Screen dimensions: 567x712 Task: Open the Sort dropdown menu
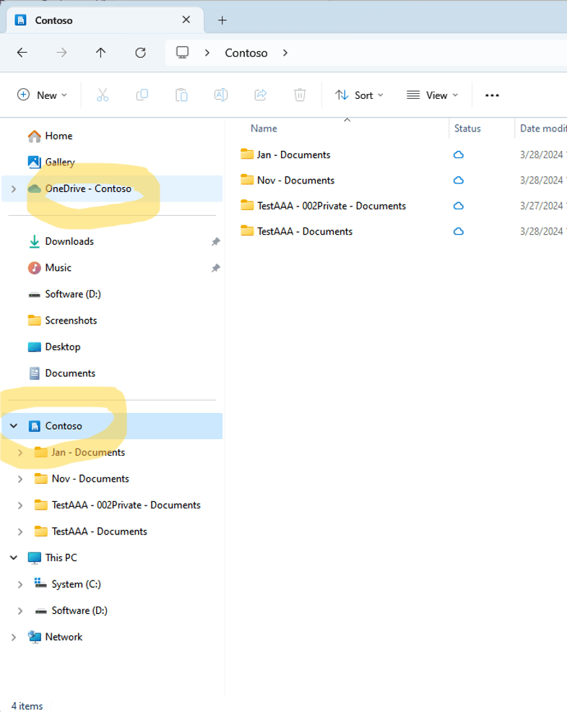[360, 95]
